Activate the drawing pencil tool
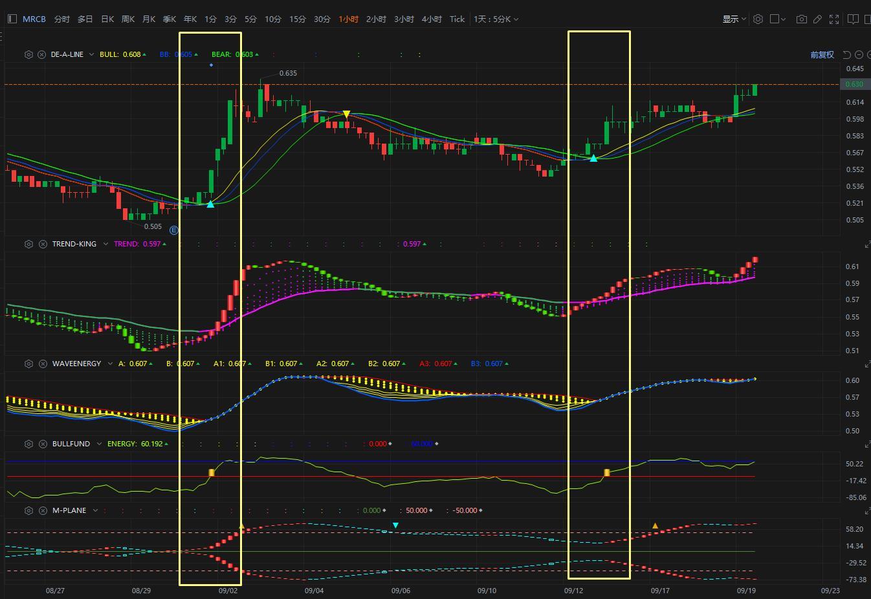 817,19
